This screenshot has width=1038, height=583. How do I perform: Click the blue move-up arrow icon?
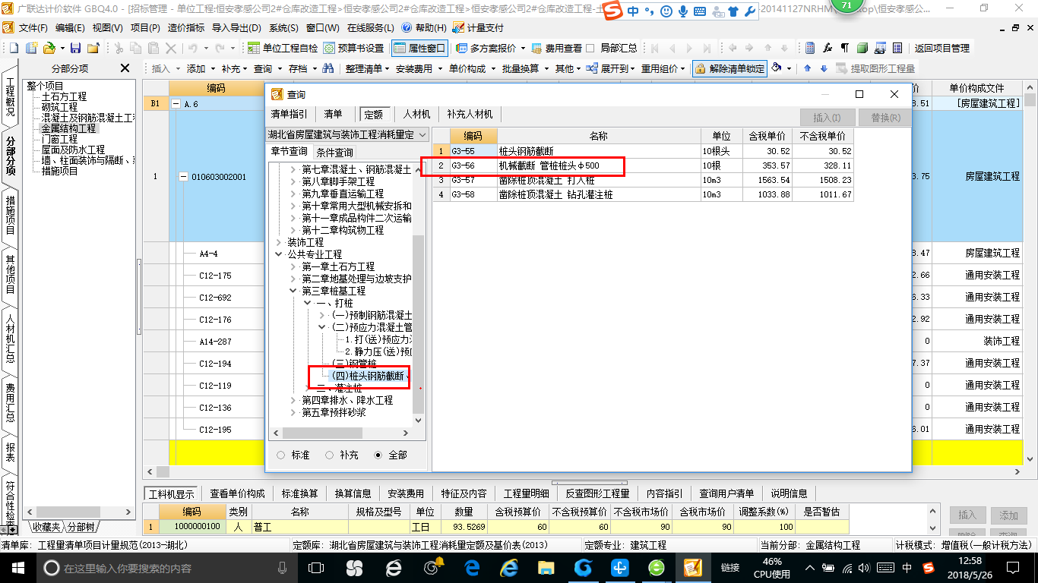(808, 68)
